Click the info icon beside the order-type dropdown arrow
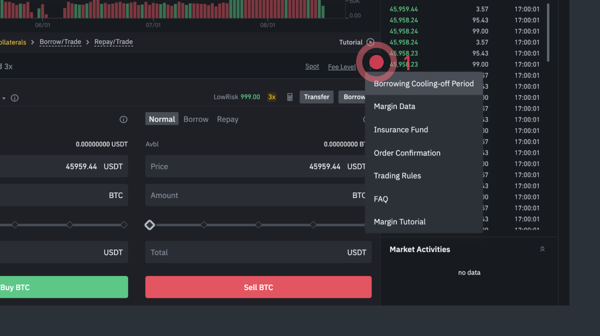The width and height of the screenshot is (600, 336). (x=15, y=98)
